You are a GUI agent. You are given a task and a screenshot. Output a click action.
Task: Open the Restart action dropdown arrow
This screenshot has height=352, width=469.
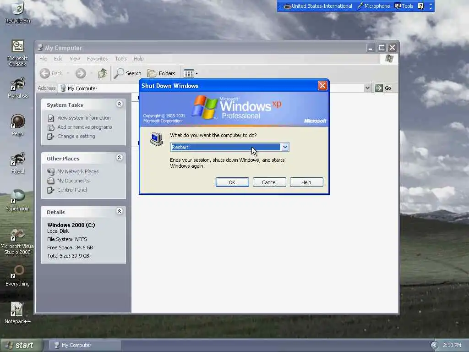pyautogui.click(x=285, y=147)
